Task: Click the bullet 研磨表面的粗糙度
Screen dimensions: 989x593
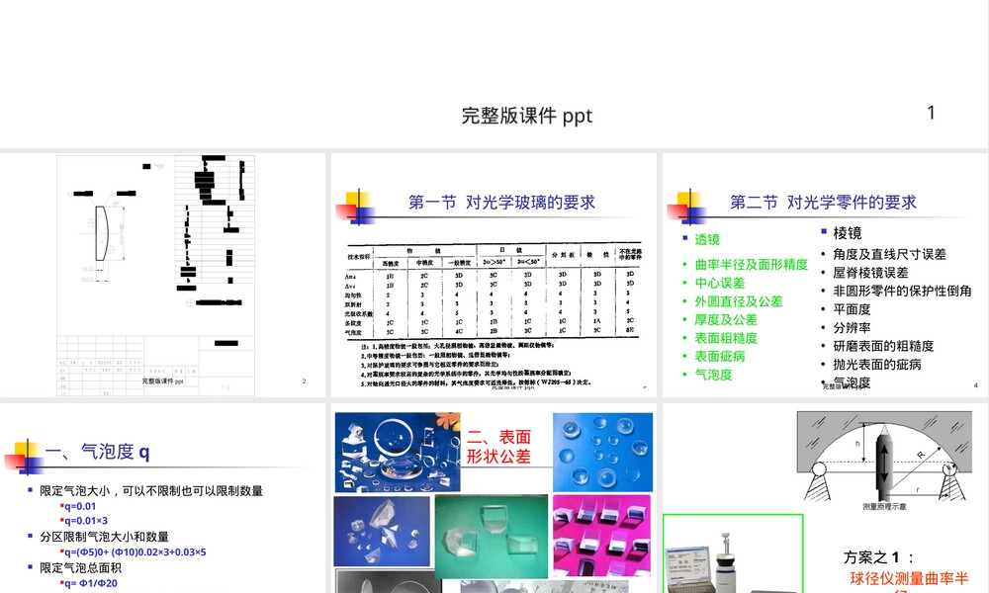Action: (883, 346)
